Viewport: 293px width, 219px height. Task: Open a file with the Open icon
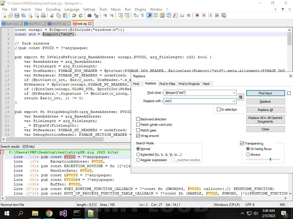(x=10, y=15)
